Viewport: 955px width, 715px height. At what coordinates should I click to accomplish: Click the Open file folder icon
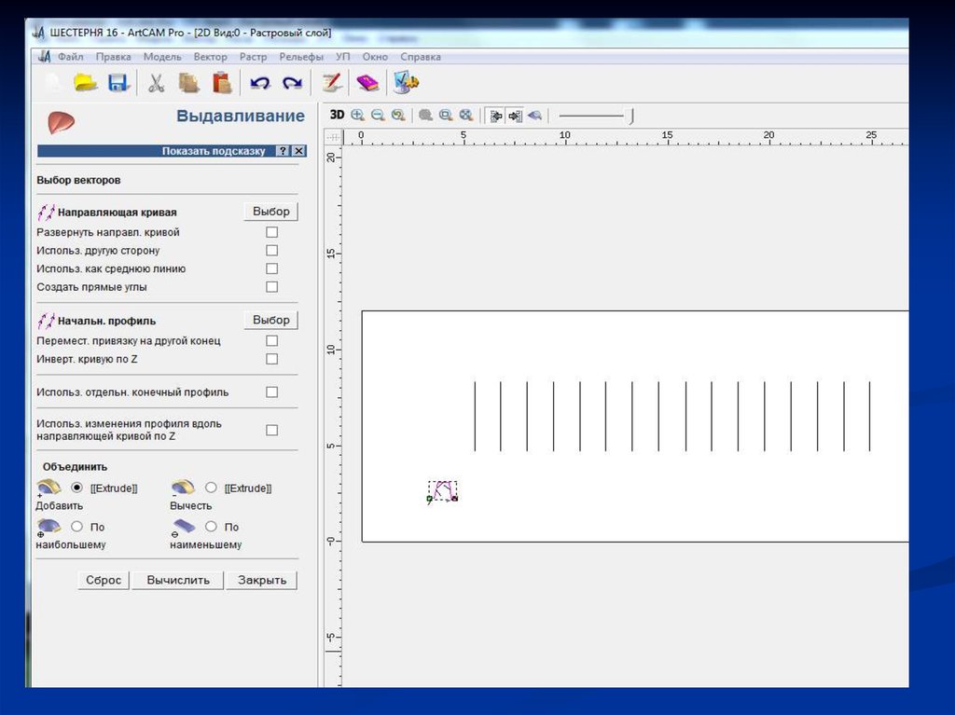pyautogui.click(x=86, y=83)
